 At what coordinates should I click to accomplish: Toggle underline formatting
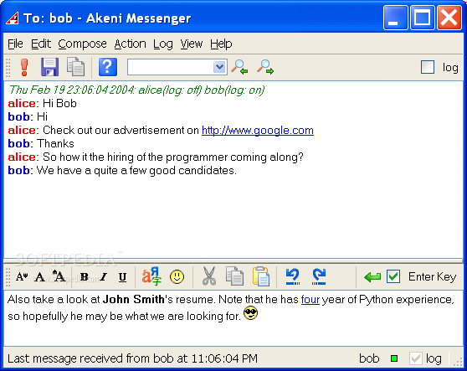point(122,277)
